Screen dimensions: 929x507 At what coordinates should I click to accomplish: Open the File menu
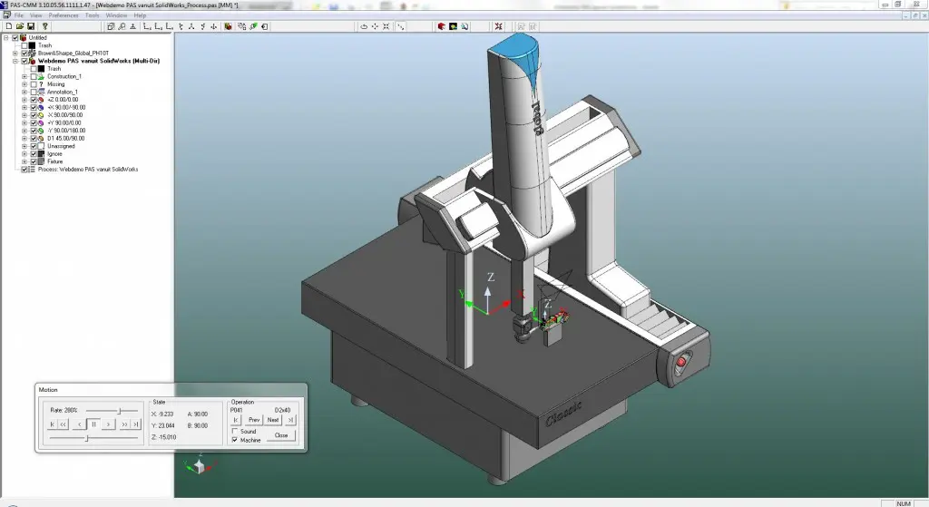tap(19, 15)
